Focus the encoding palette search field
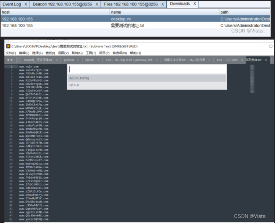 [x=147, y=70]
